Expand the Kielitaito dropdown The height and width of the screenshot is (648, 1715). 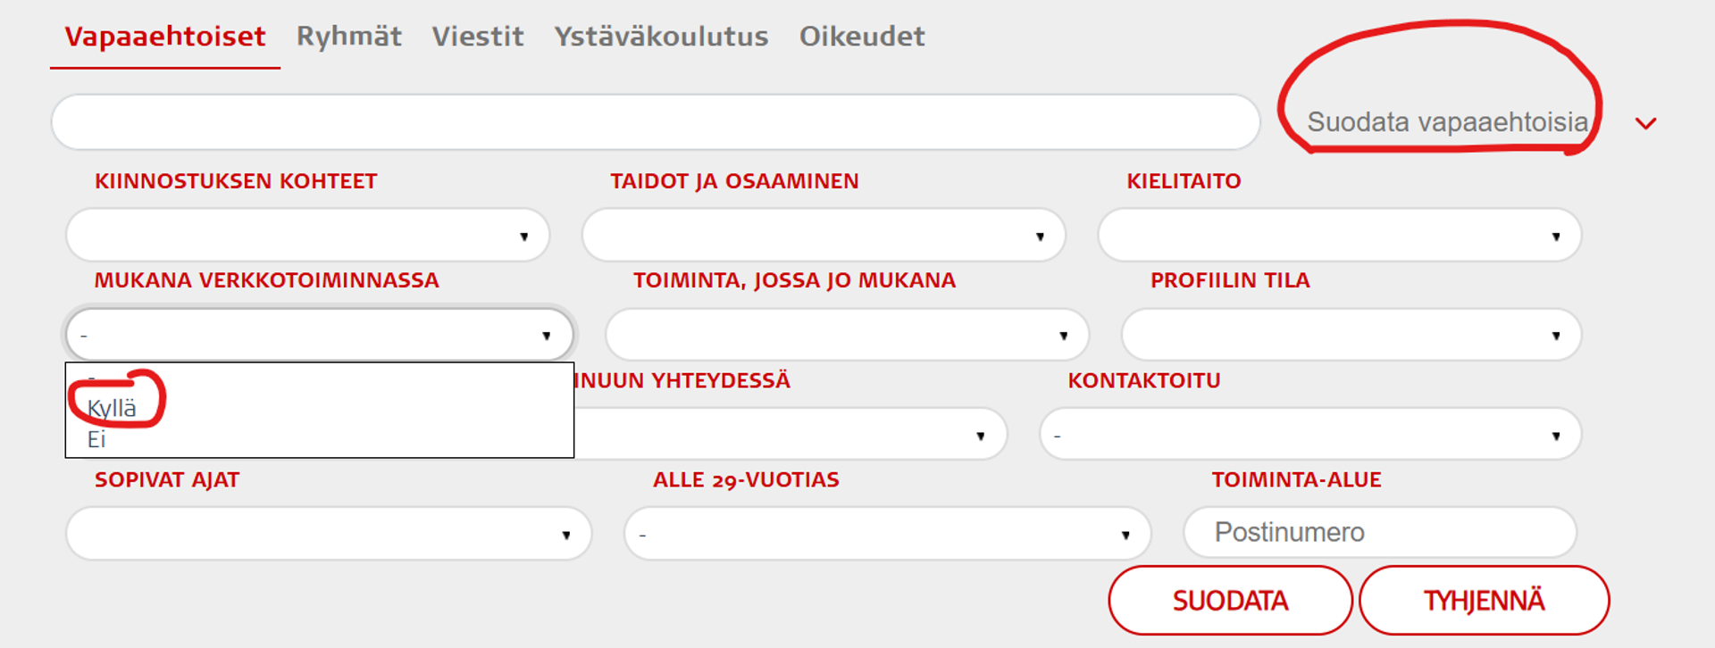point(1339,236)
